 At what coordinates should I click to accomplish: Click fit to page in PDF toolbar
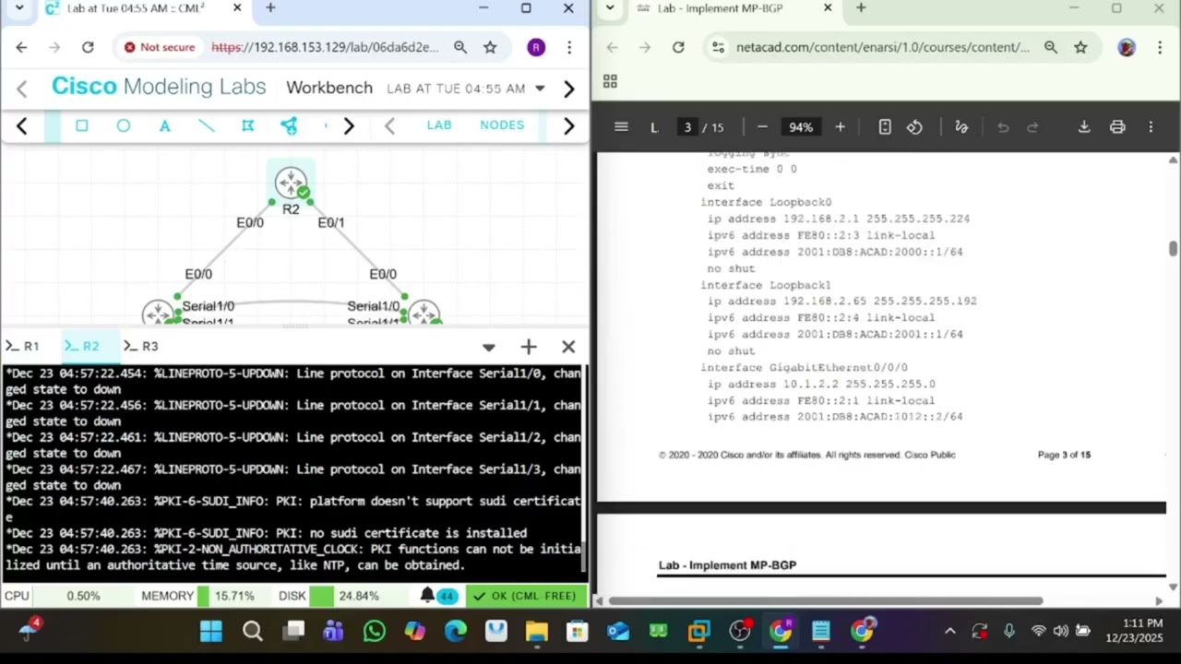[885, 127]
